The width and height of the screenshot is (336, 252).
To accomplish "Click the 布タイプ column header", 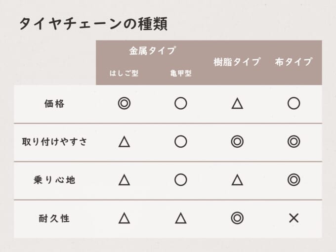I will click(294, 62).
